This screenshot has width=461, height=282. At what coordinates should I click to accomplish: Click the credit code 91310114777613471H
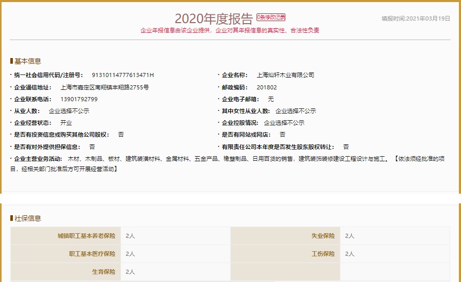[x=123, y=75]
